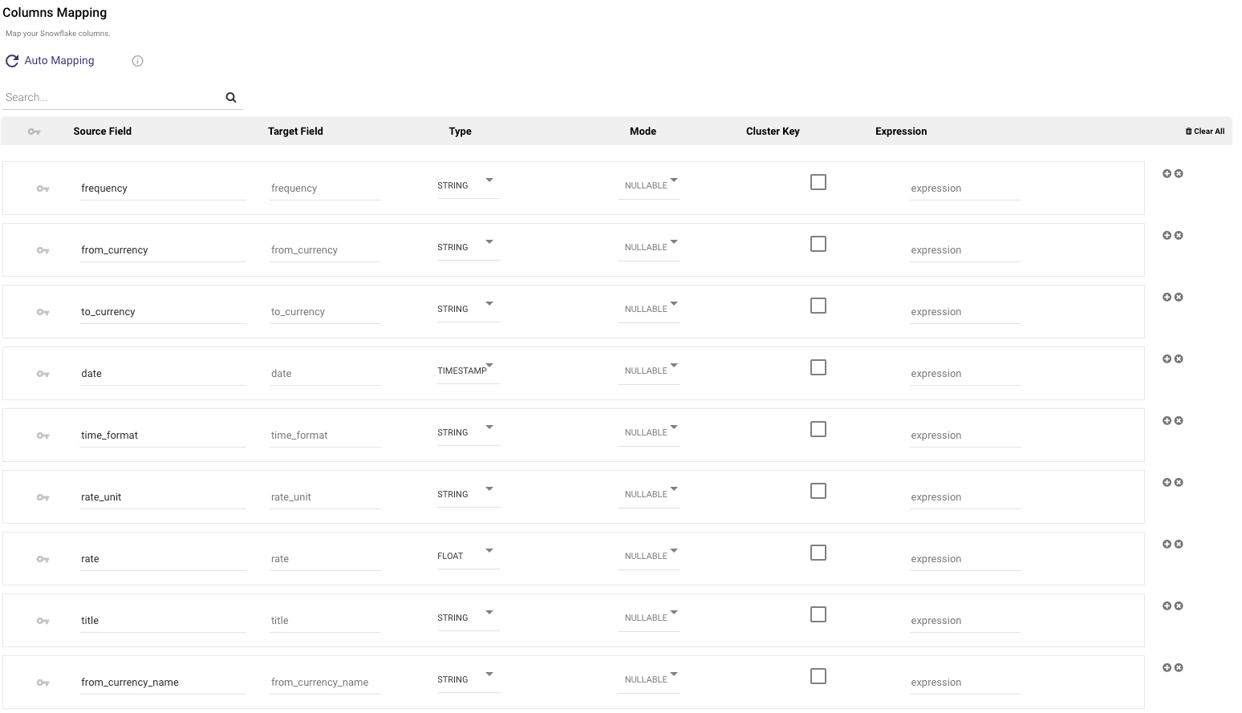
Task: Click the Auto Mapping button
Action: (x=50, y=61)
